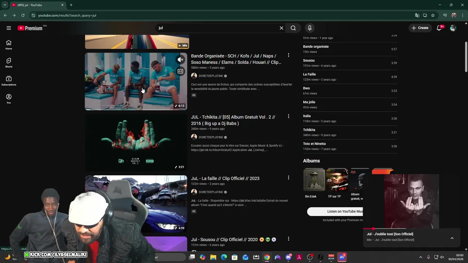Unmute the Bande Organisée preview

click(180, 60)
